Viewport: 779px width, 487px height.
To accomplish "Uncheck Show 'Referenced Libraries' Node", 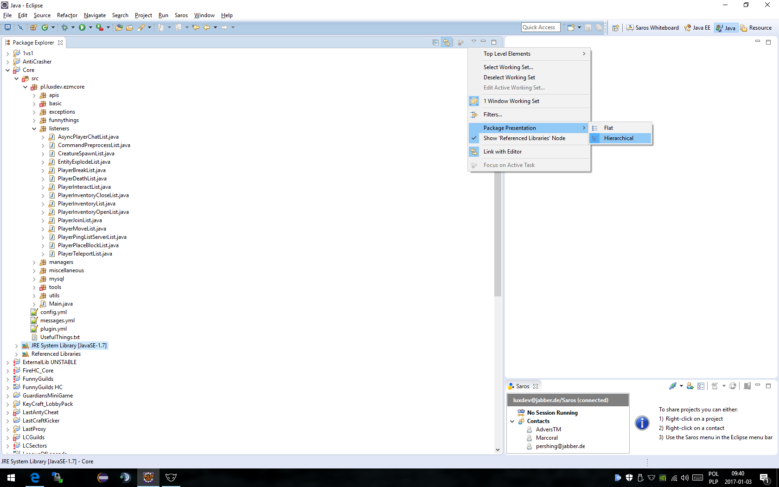I will pos(524,138).
